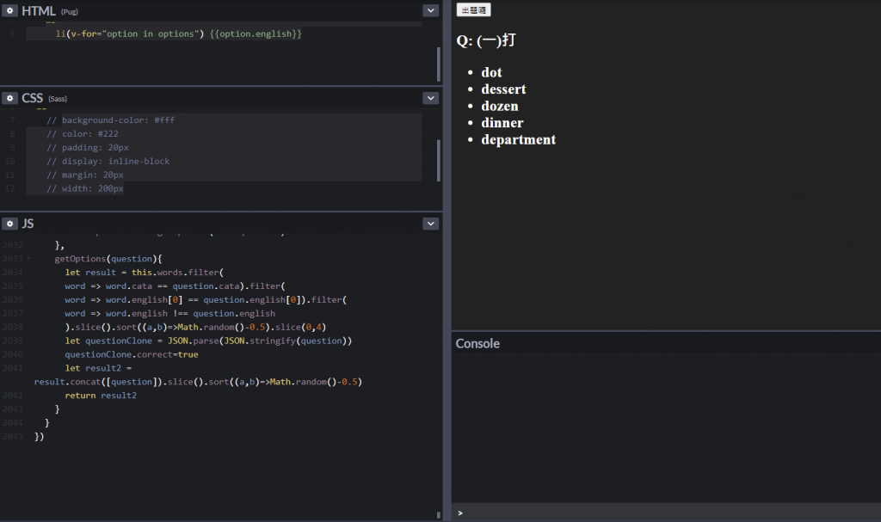Click the "let questionClone = JSON.parse" line
The height and width of the screenshot is (522, 881).
point(208,341)
